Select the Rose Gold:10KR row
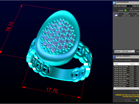Image resolution: width=139 pixels, height=104 pixels. [126, 86]
